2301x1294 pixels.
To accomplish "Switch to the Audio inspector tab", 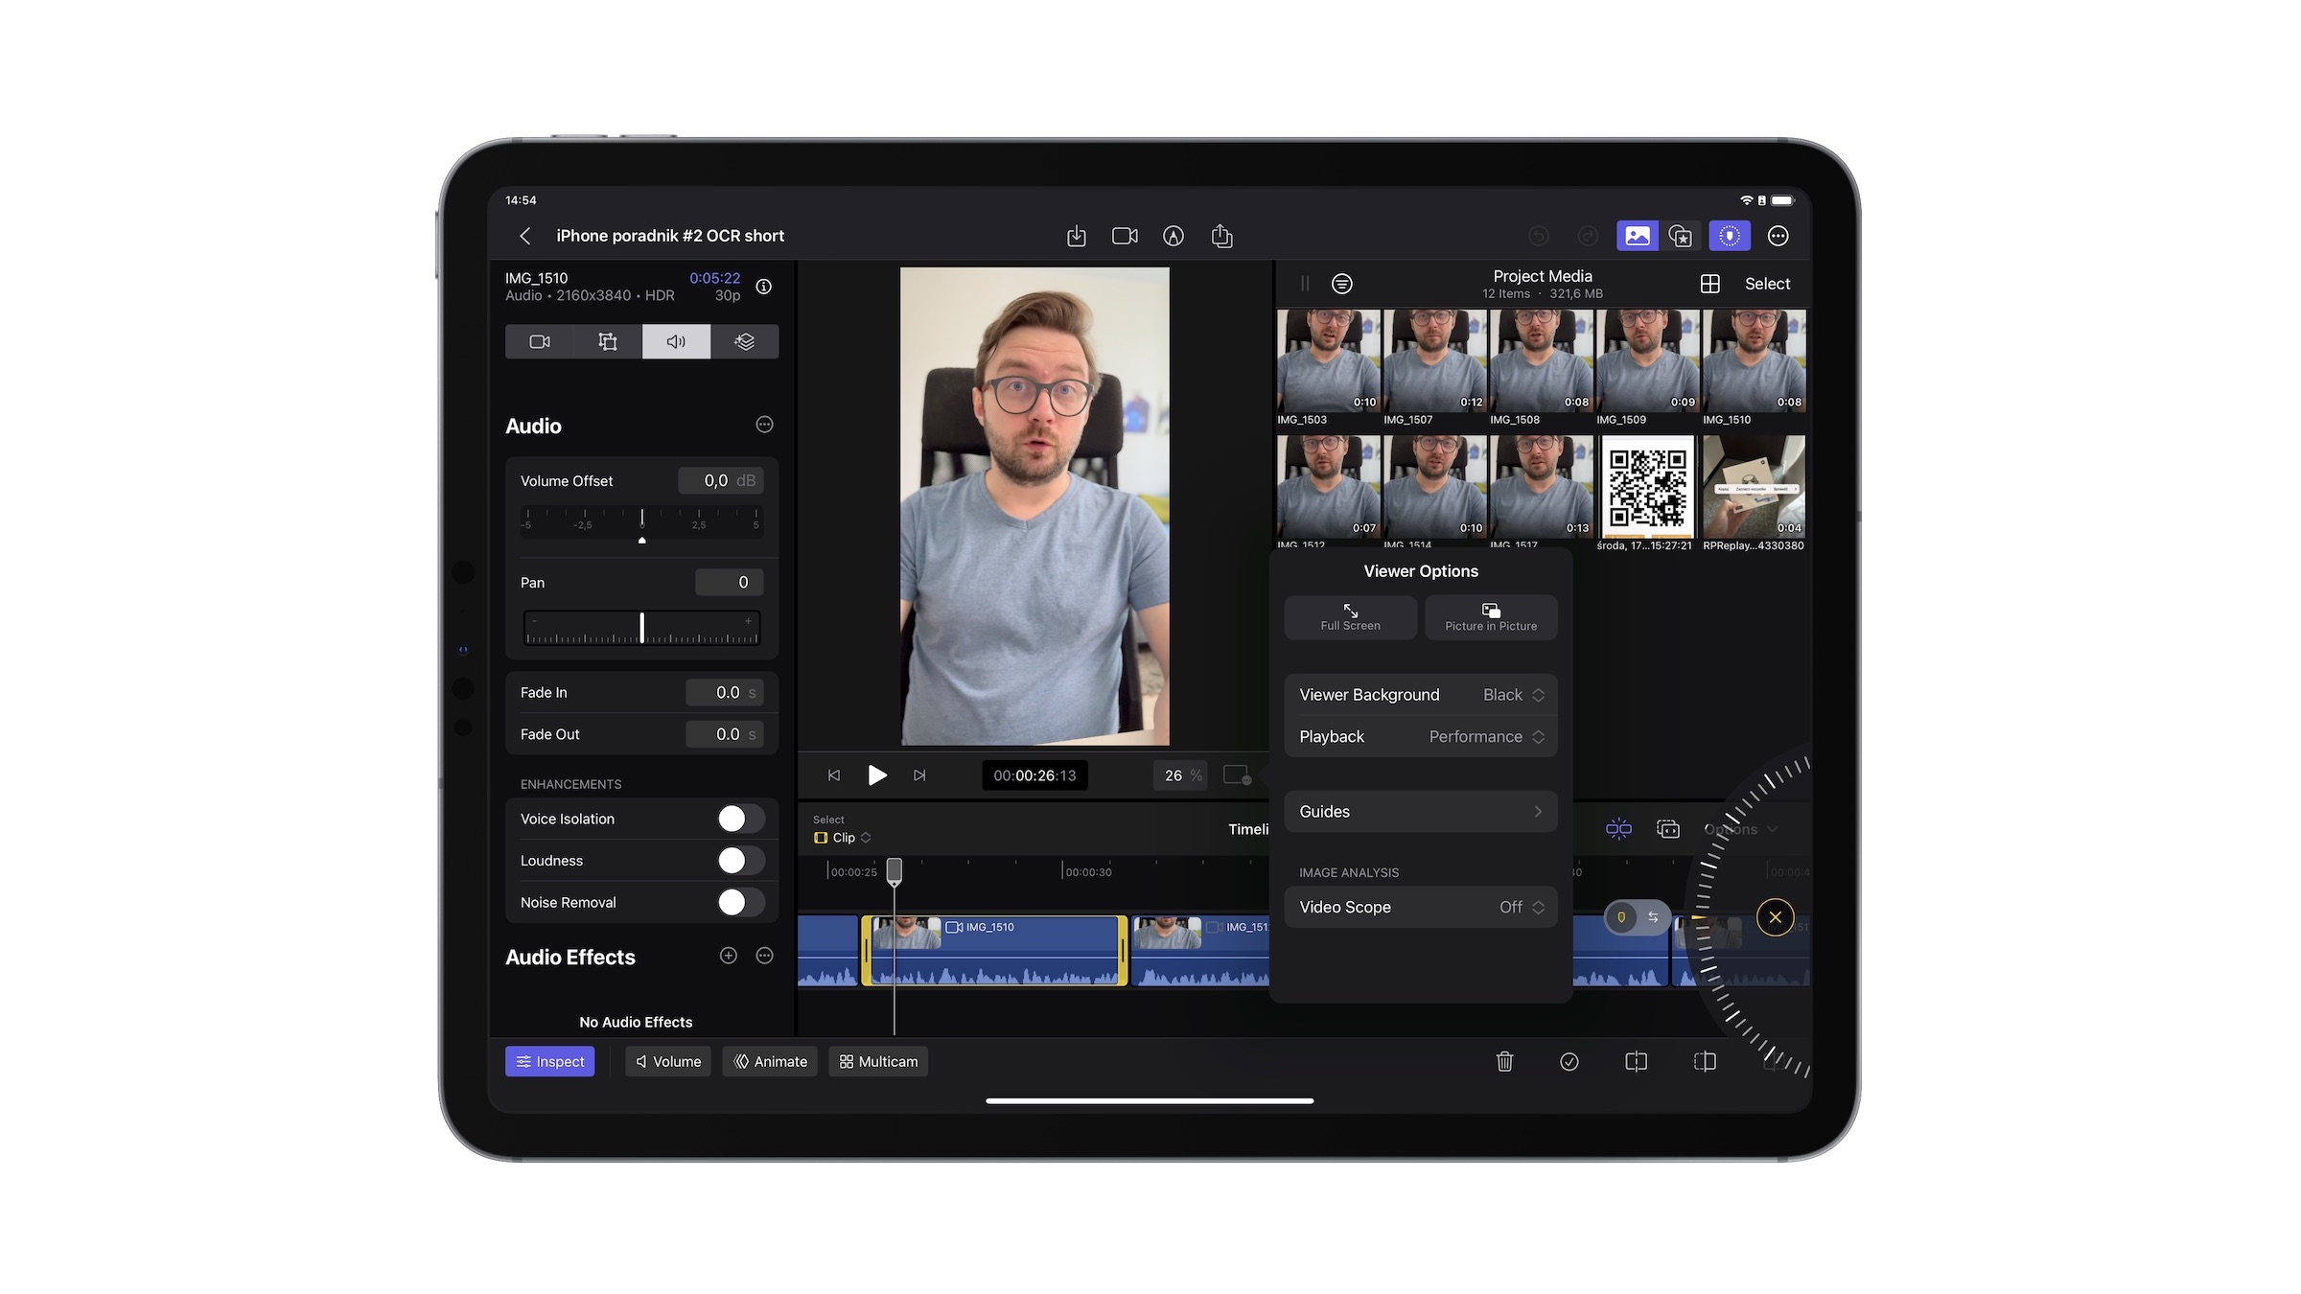I will 676,341.
